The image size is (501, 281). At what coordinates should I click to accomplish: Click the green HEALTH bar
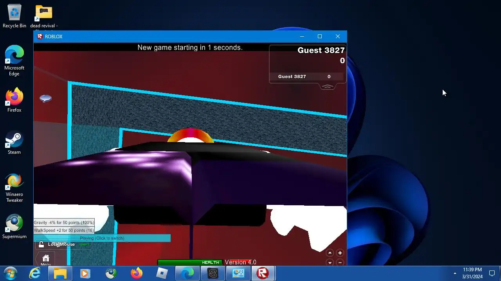tap(190, 262)
